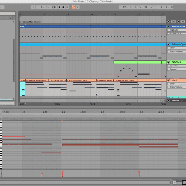Screen dimensions: 186x186
Task: Fold the FM Pluck track
Action: click(169, 62)
